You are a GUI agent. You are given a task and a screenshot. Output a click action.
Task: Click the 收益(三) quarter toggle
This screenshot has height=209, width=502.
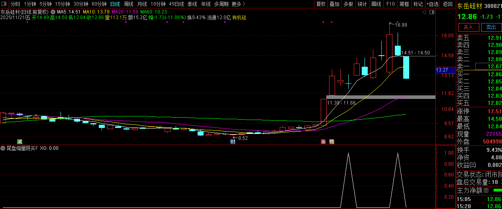pos(467,165)
